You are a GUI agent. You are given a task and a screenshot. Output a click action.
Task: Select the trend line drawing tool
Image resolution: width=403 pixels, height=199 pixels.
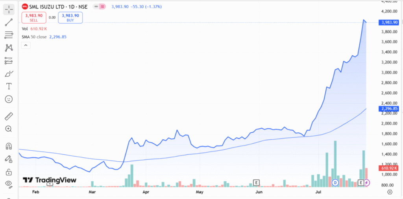tap(9, 22)
